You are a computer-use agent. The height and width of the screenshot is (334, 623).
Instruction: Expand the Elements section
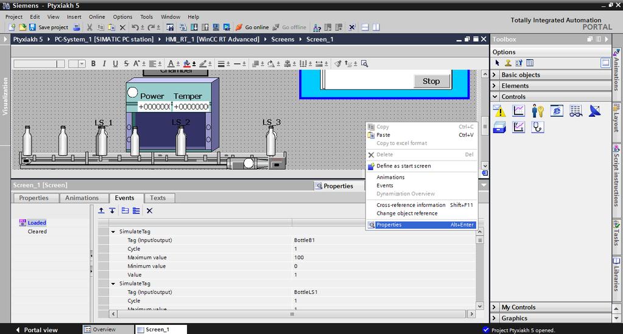click(x=495, y=86)
